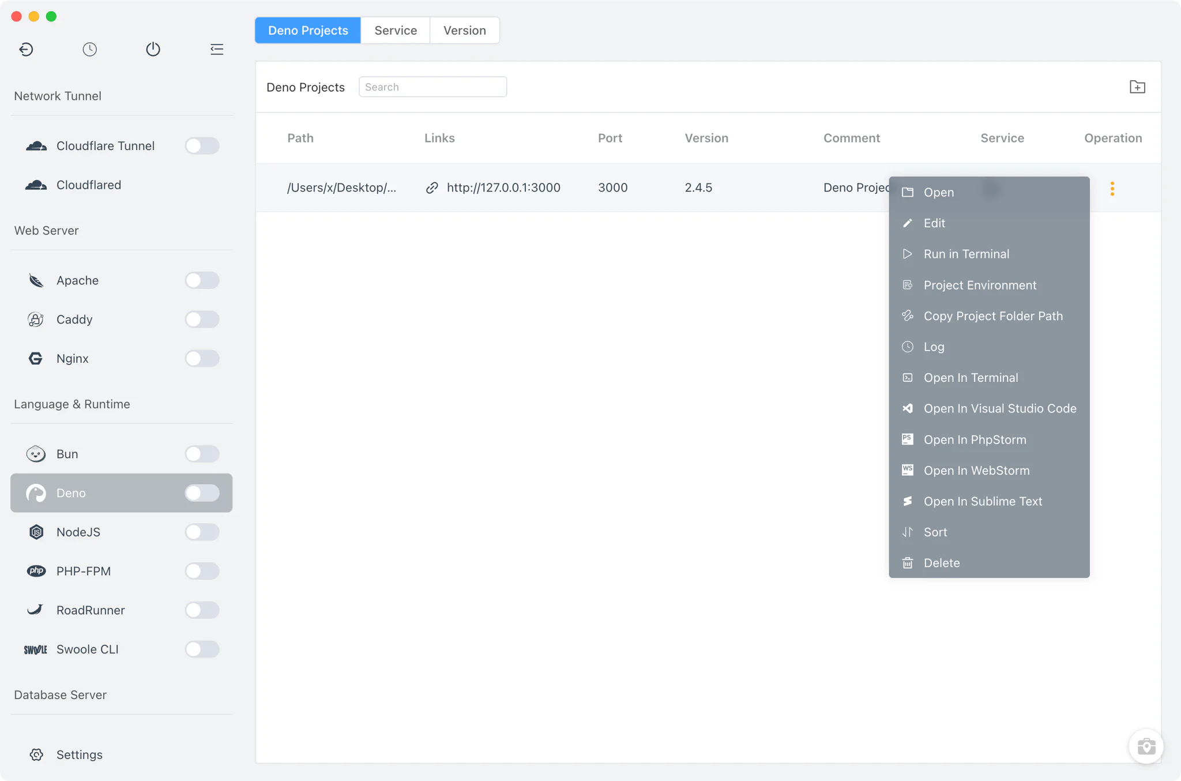Click the camera screenshot floating button
Image resolution: width=1181 pixels, height=781 pixels.
(x=1146, y=746)
